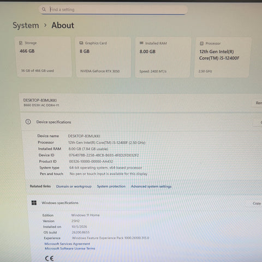Image resolution: width=262 pixels, height=262 pixels.
Task: Click the Processor chip icon
Action: (x=201, y=43)
